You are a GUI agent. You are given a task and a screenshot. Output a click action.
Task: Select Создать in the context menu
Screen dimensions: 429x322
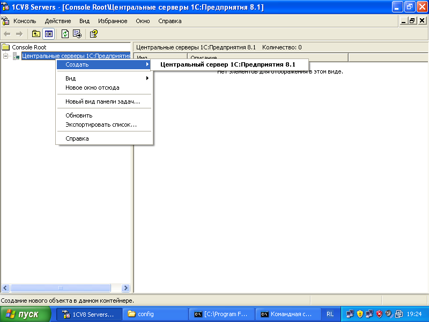tap(103, 64)
